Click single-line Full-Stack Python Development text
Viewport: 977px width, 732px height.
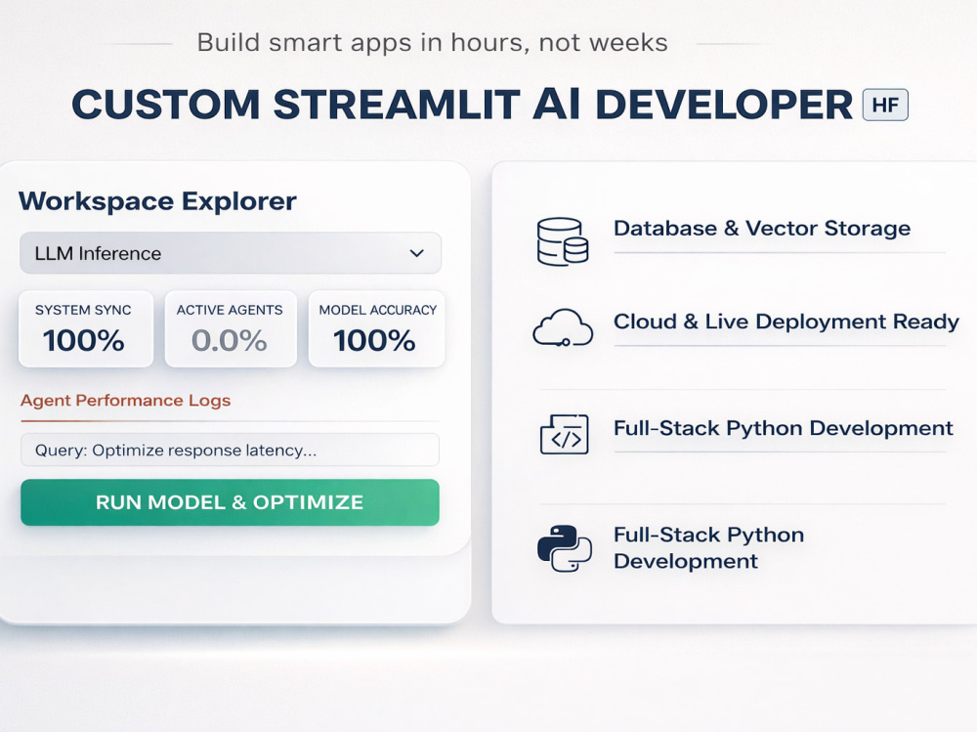(784, 428)
